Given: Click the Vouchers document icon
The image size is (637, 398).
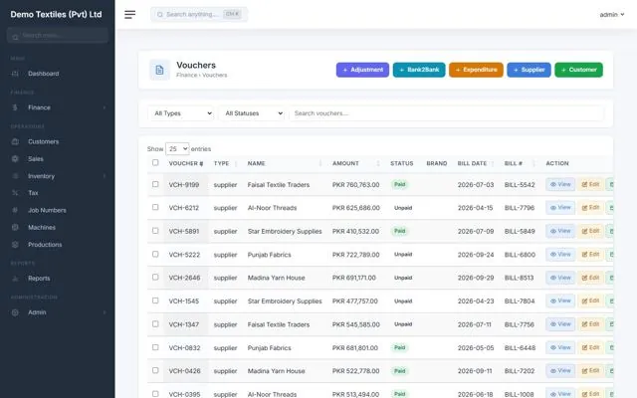Looking at the screenshot, I should point(159,70).
